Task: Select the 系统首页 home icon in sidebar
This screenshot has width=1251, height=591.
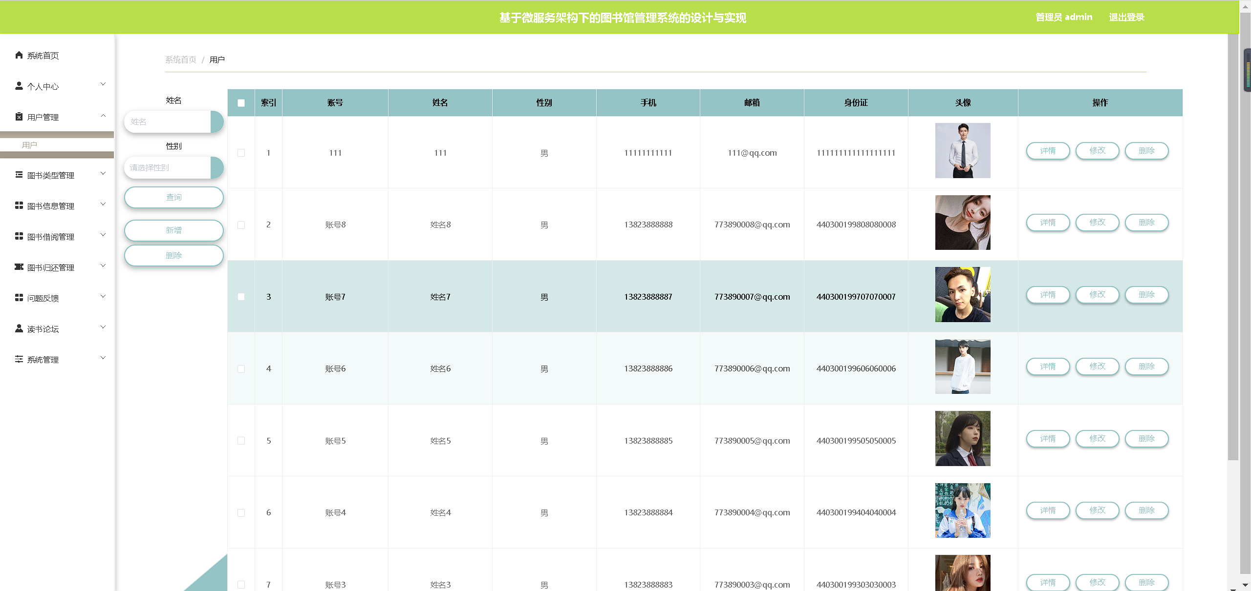Action: (x=19, y=55)
